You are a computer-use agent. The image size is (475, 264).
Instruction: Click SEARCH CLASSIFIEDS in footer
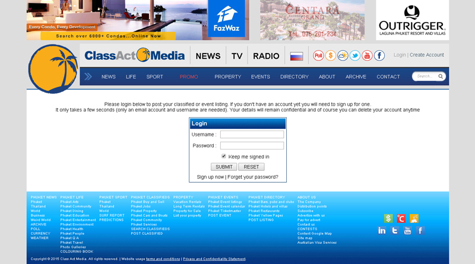click(150, 229)
